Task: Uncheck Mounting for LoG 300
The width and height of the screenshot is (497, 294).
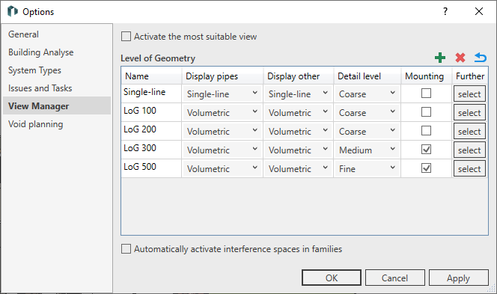Action: point(427,149)
